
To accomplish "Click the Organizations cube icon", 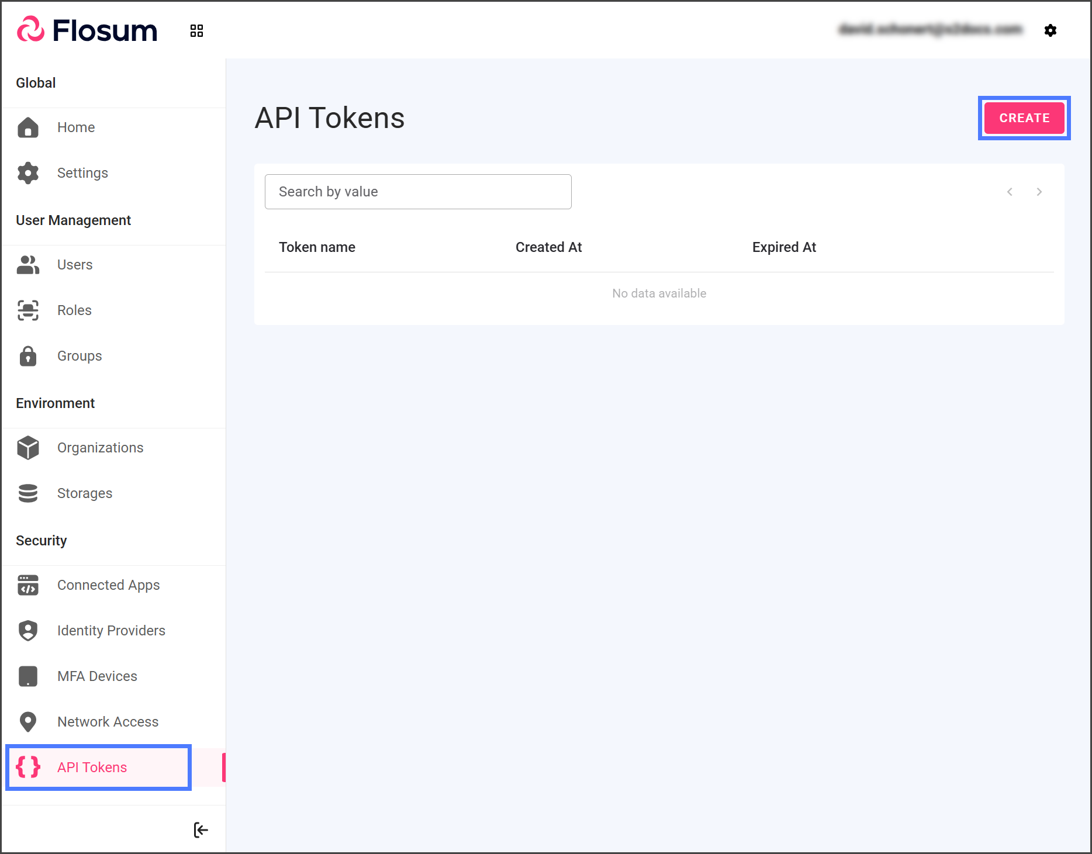I will [x=28, y=448].
